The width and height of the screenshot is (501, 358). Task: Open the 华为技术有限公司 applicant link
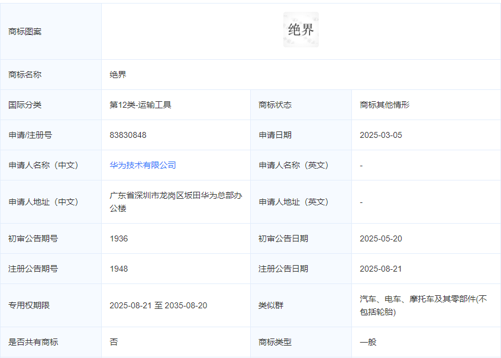[143, 165]
